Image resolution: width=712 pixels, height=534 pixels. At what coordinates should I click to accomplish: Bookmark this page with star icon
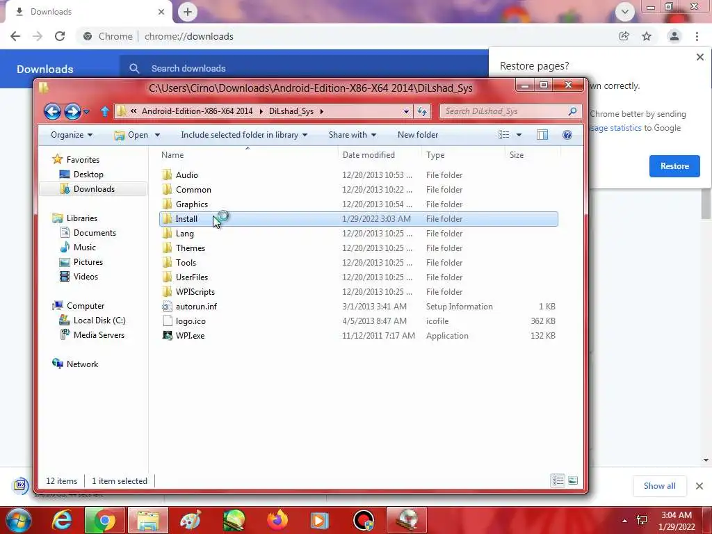coord(647,36)
